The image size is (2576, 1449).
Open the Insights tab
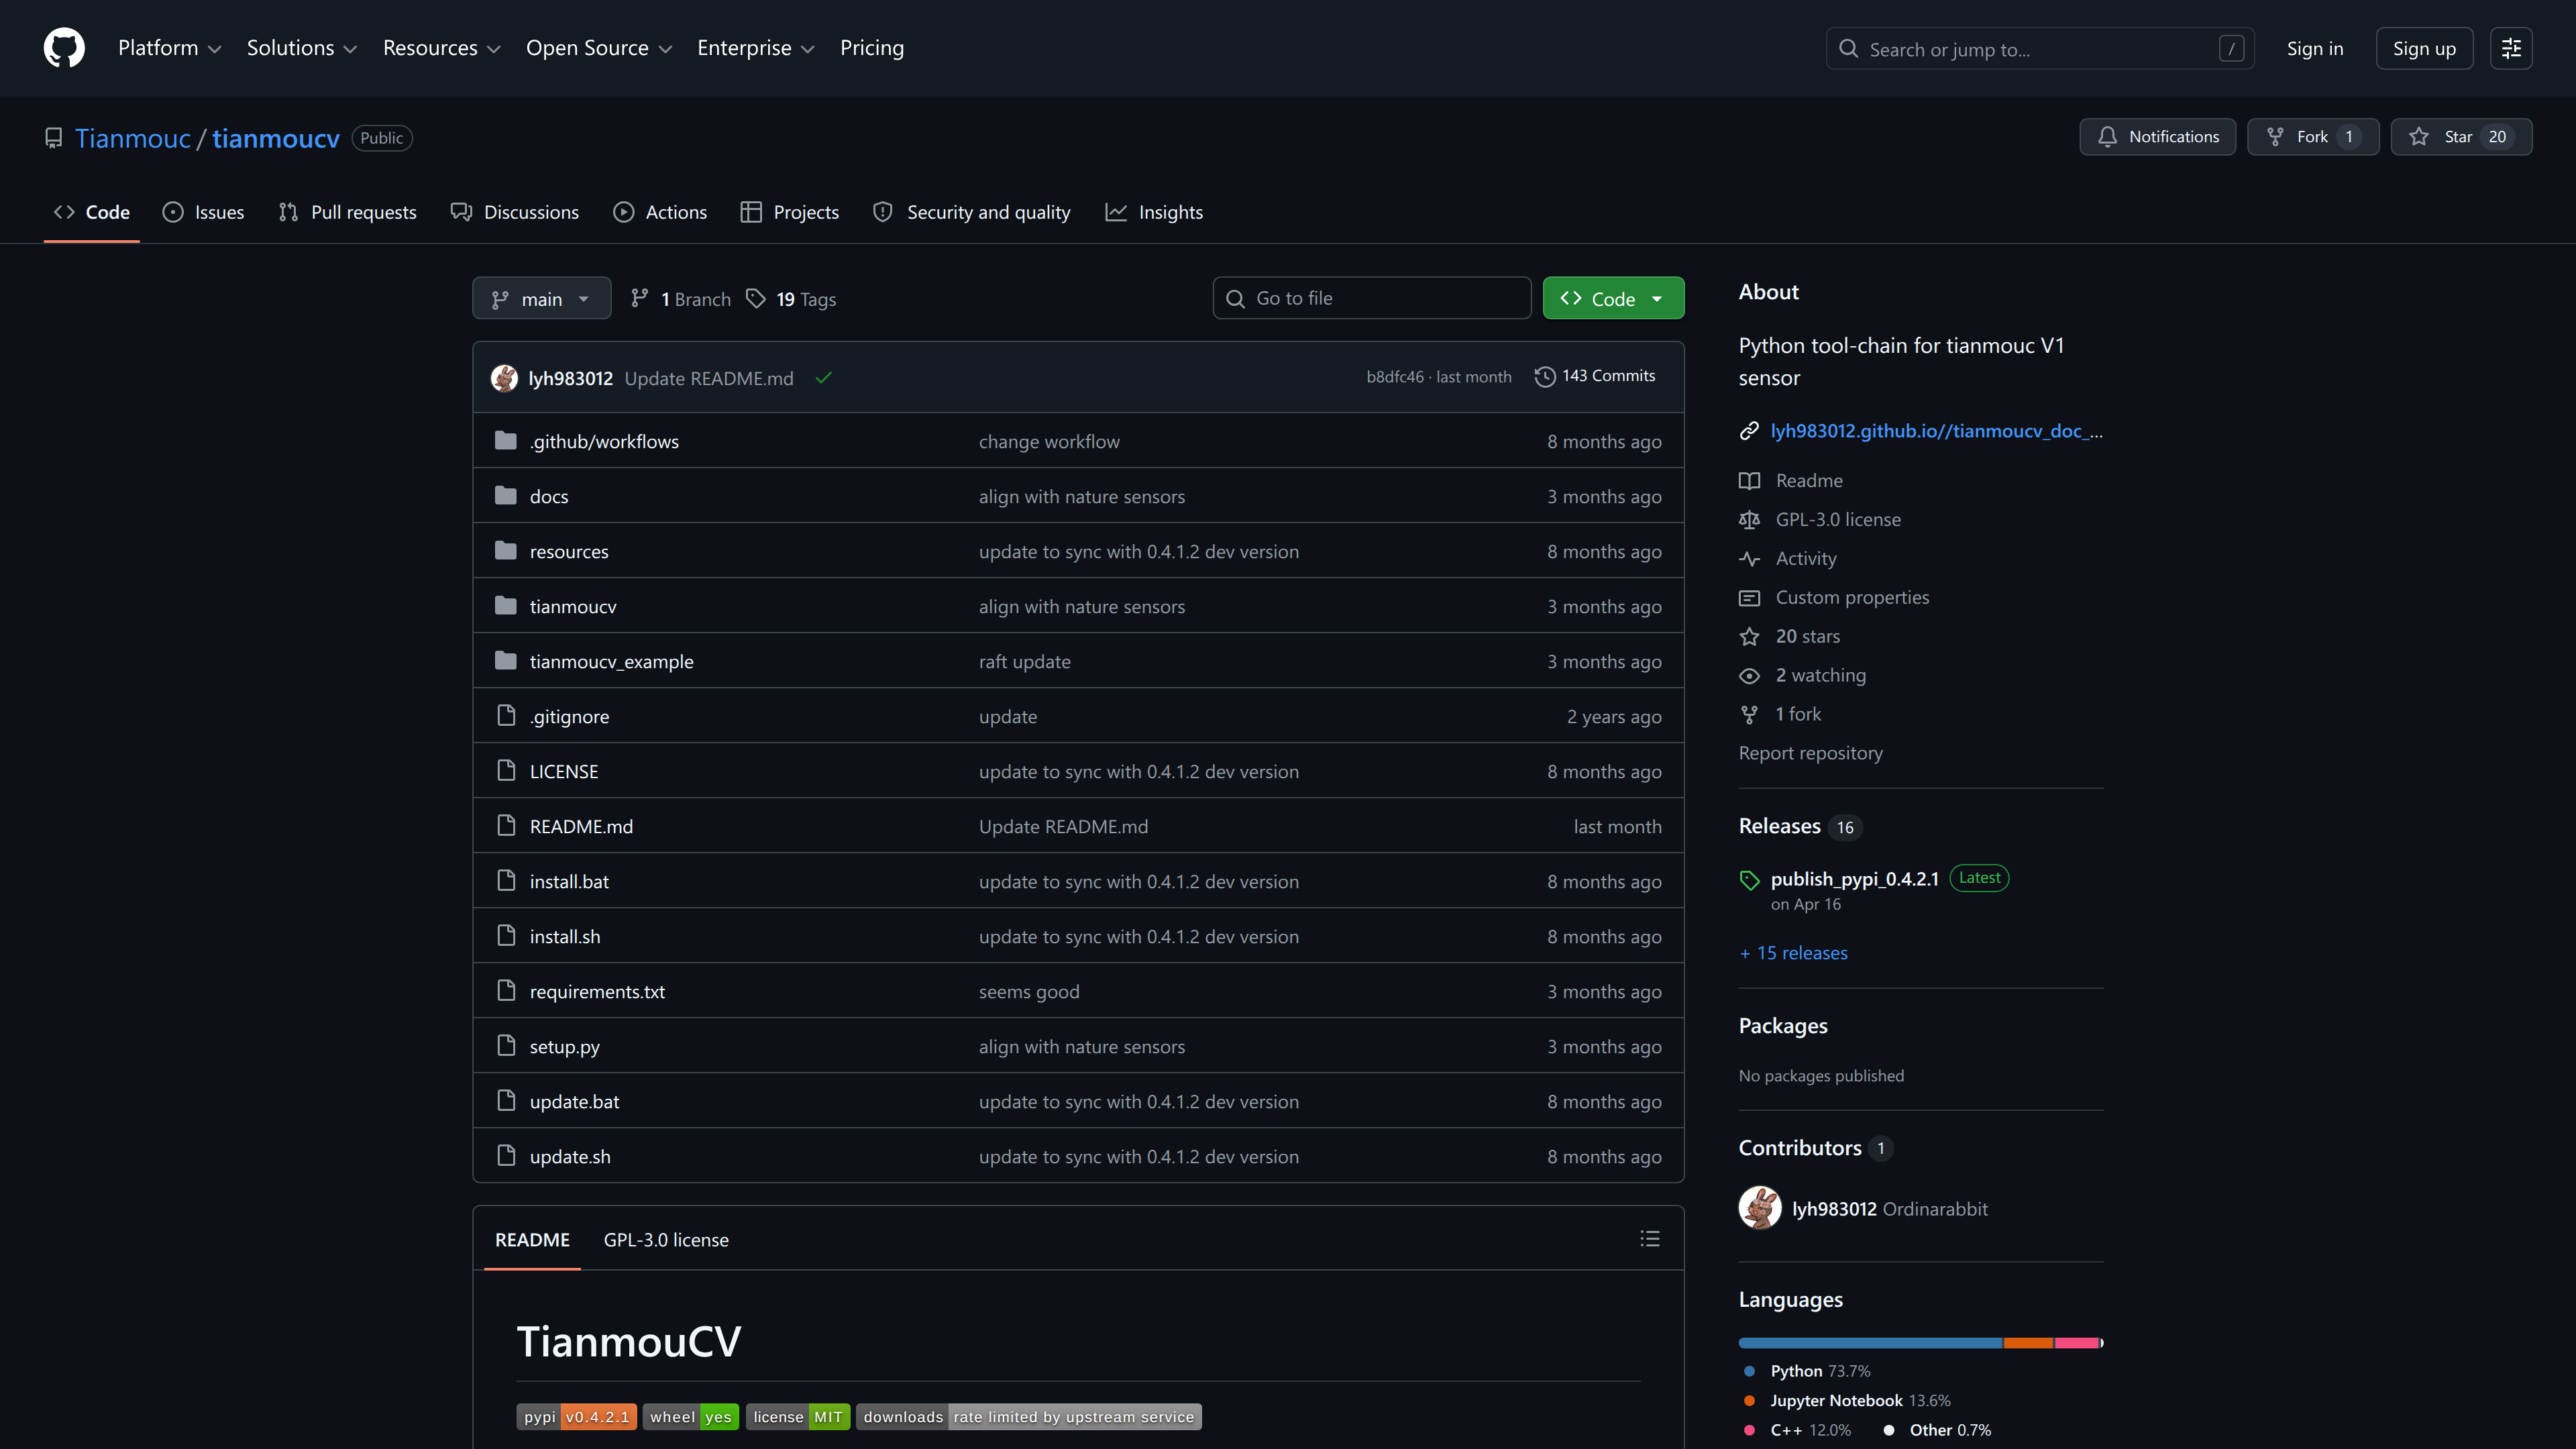(1154, 212)
